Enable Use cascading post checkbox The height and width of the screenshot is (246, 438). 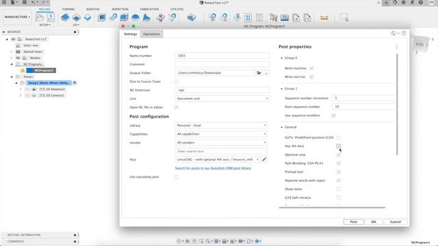click(x=177, y=177)
